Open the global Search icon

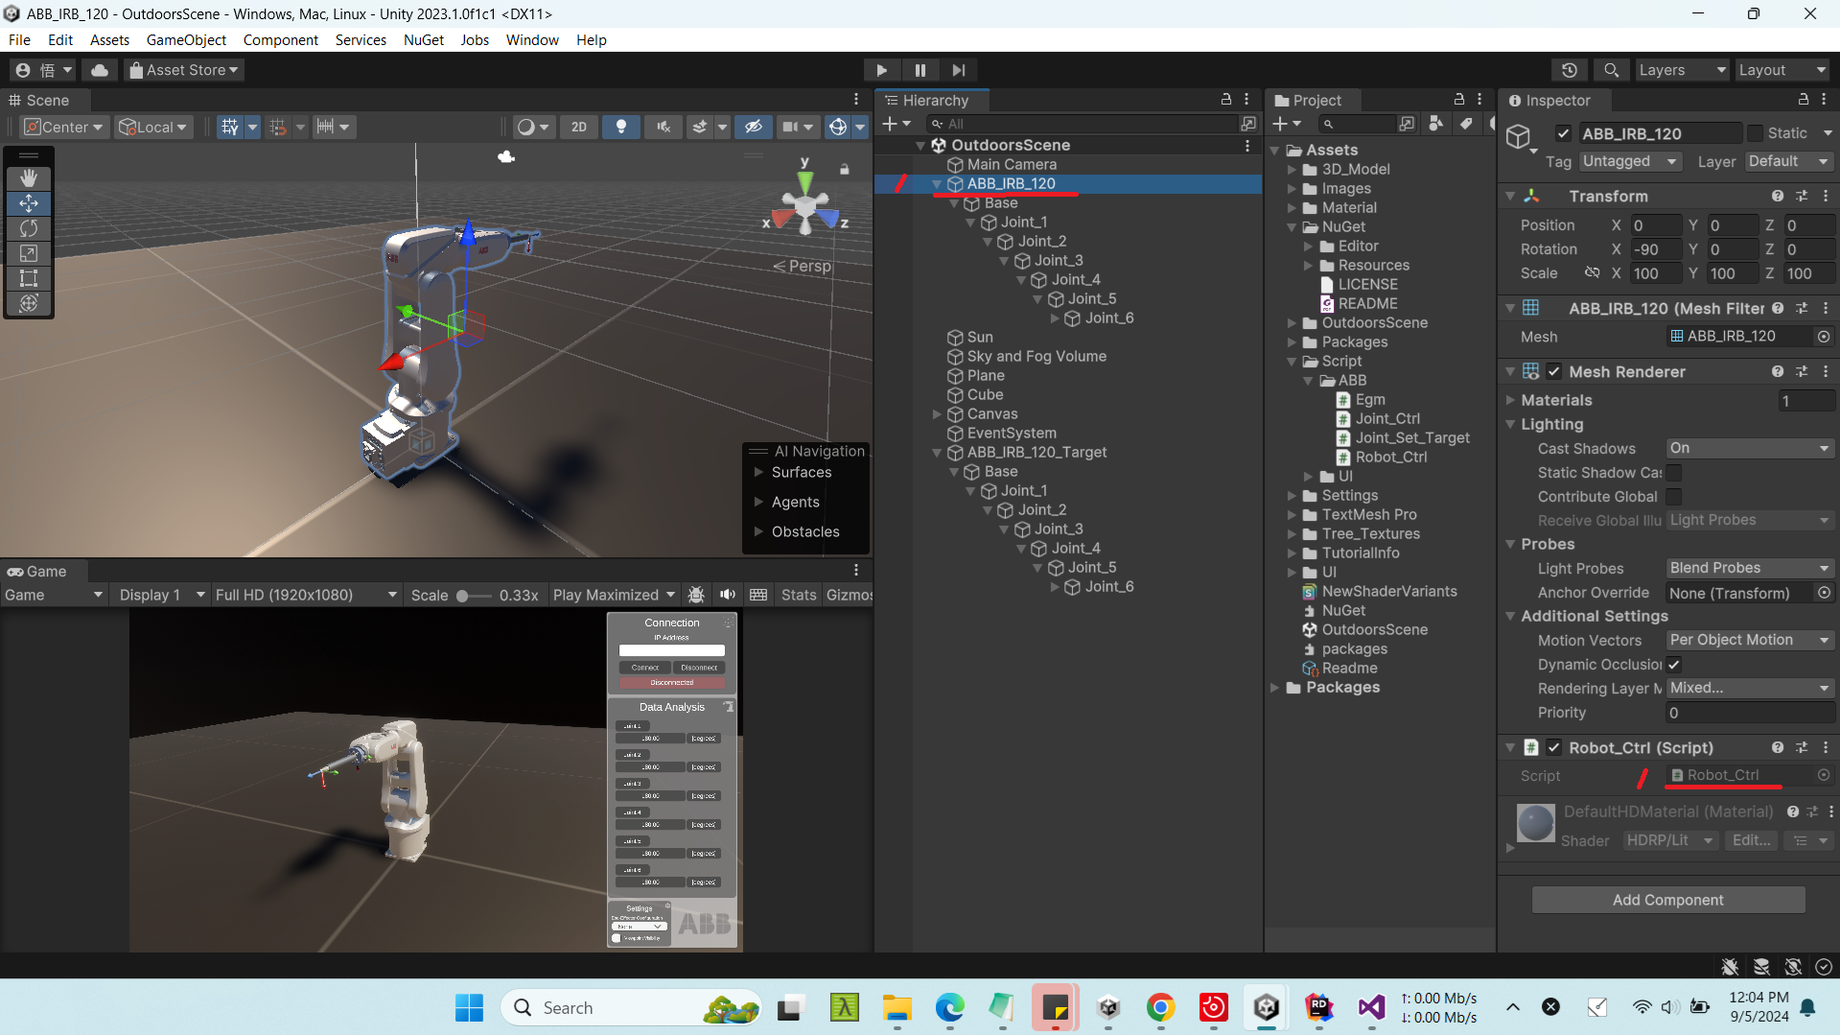(x=1612, y=70)
